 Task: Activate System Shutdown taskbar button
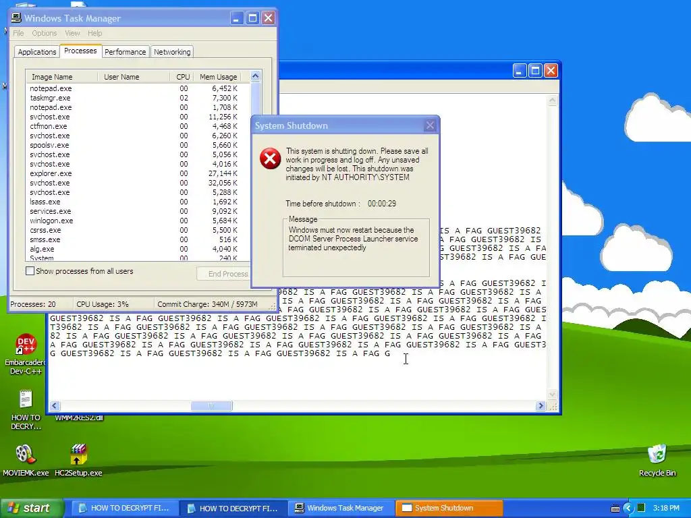(x=449, y=508)
